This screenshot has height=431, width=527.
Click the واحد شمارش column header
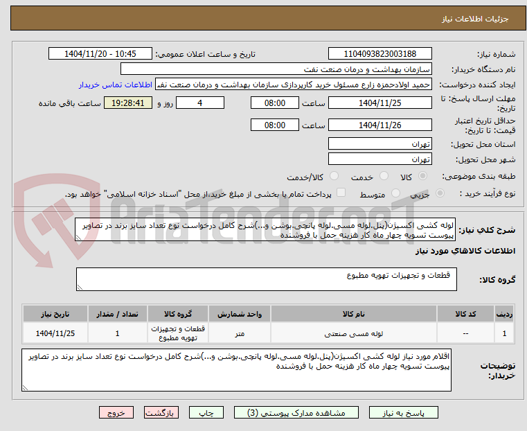coord(240,314)
